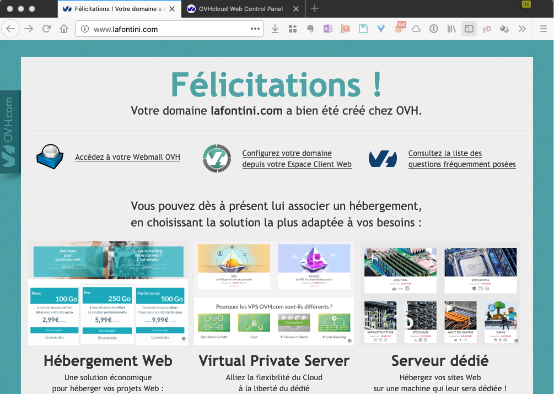Viewport: 554px width, 394px height.
Task: Open the Accédez à votre Webmail OVH link
Action: coord(127,157)
